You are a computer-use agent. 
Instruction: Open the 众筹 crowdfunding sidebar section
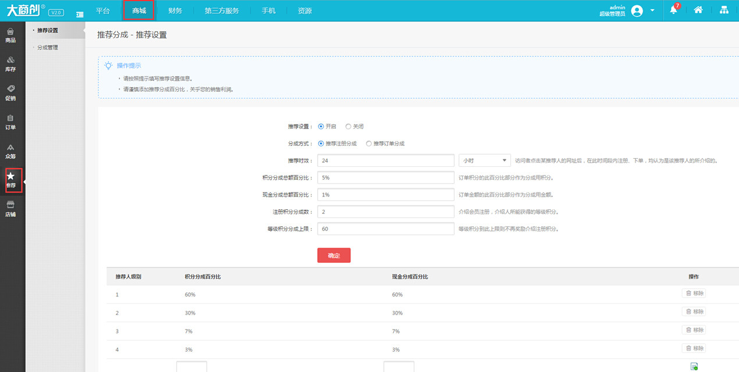10,151
